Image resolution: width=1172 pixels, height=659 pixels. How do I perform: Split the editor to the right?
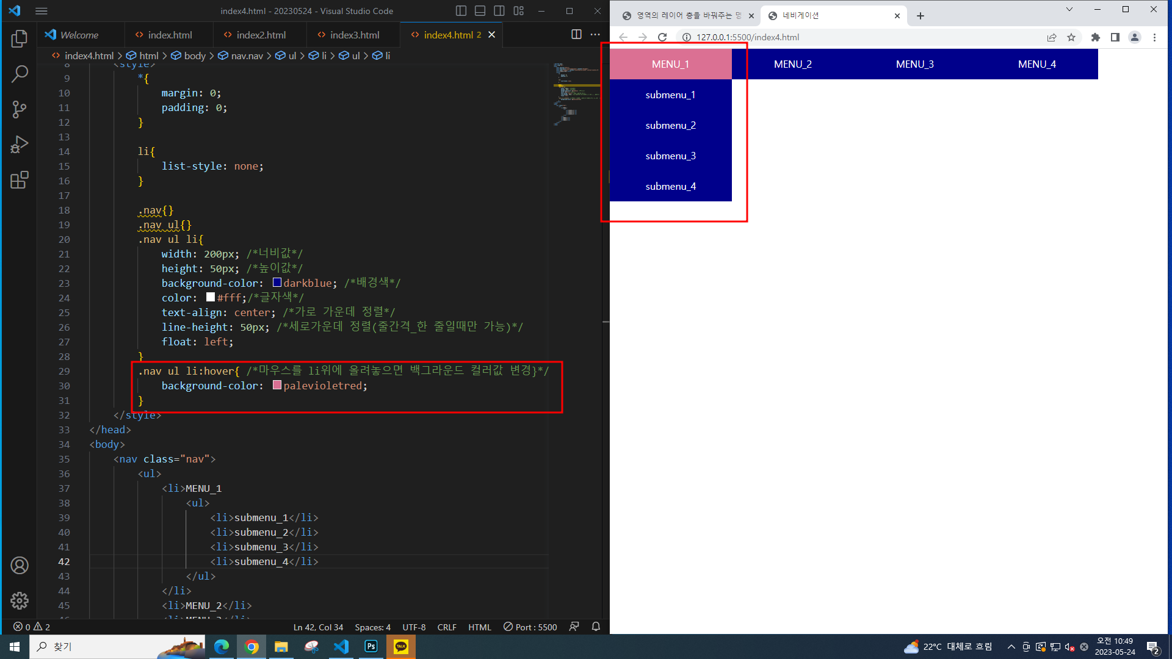point(576,35)
